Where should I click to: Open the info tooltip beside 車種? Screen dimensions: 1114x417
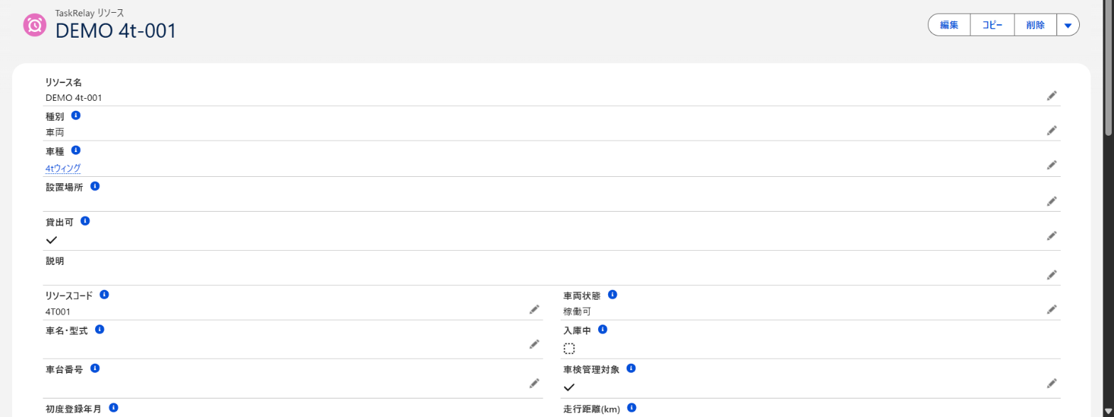[76, 150]
